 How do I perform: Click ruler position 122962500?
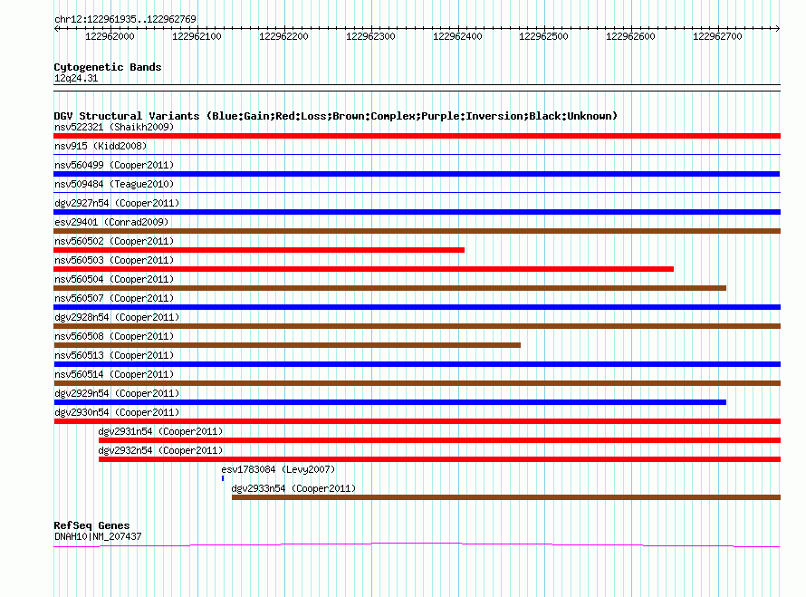point(543,36)
